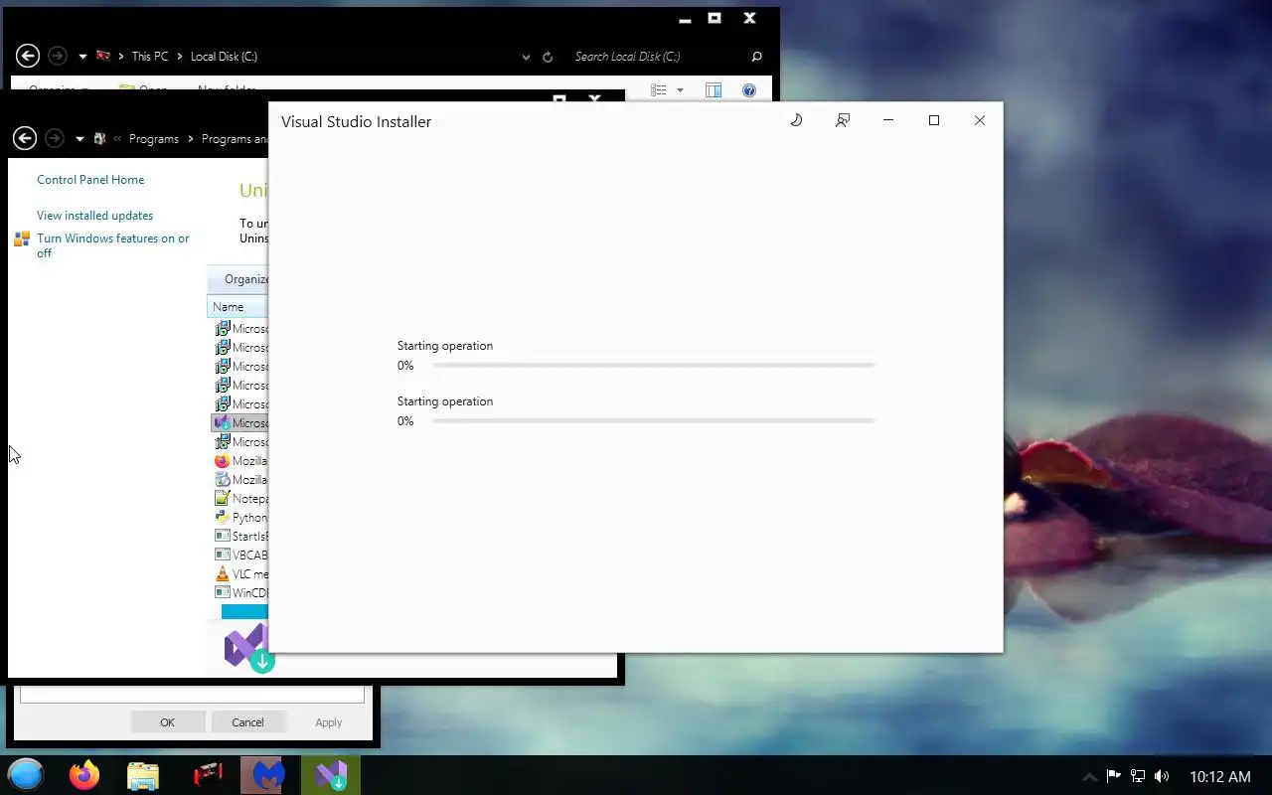Viewport: 1272px width, 795px height.
Task: Click Cancel in the bottom dialog
Action: [247, 722]
